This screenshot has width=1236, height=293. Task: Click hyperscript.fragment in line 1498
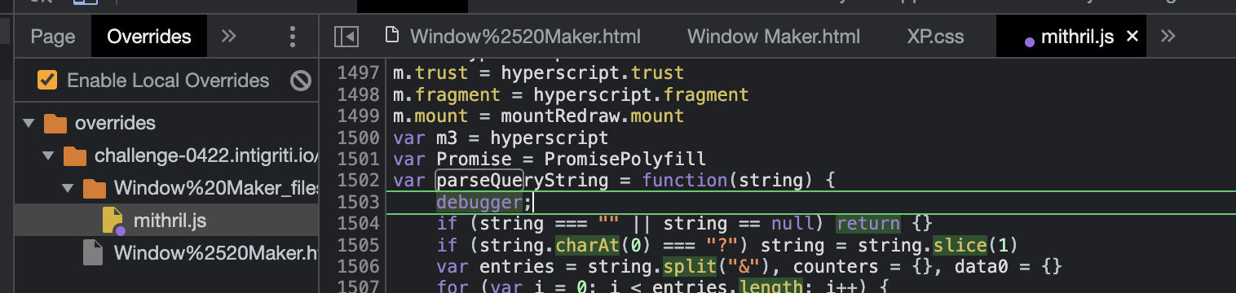[x=641, y=95]
